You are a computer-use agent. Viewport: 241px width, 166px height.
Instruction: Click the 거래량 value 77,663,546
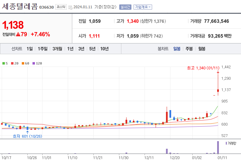pyautogui.click(x=216, y=21)
